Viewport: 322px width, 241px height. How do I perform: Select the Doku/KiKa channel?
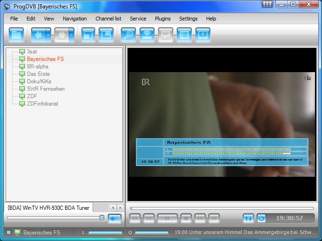39,81
